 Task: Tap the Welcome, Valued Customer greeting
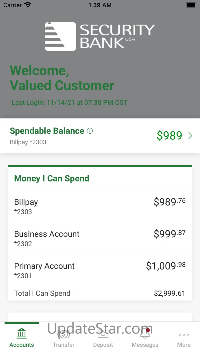pos(62,78)
